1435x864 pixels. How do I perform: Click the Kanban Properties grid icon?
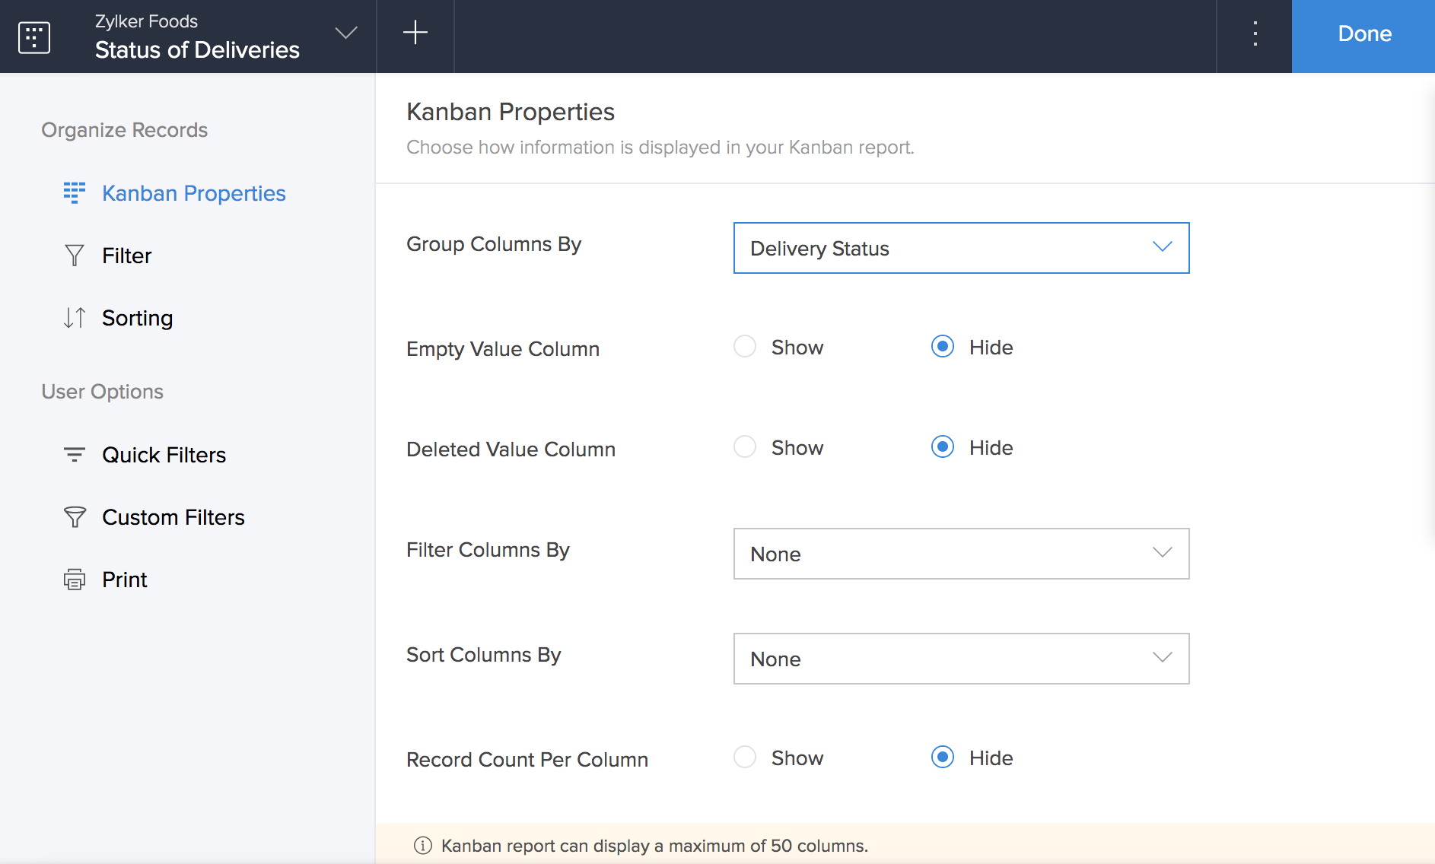[74, 193]
